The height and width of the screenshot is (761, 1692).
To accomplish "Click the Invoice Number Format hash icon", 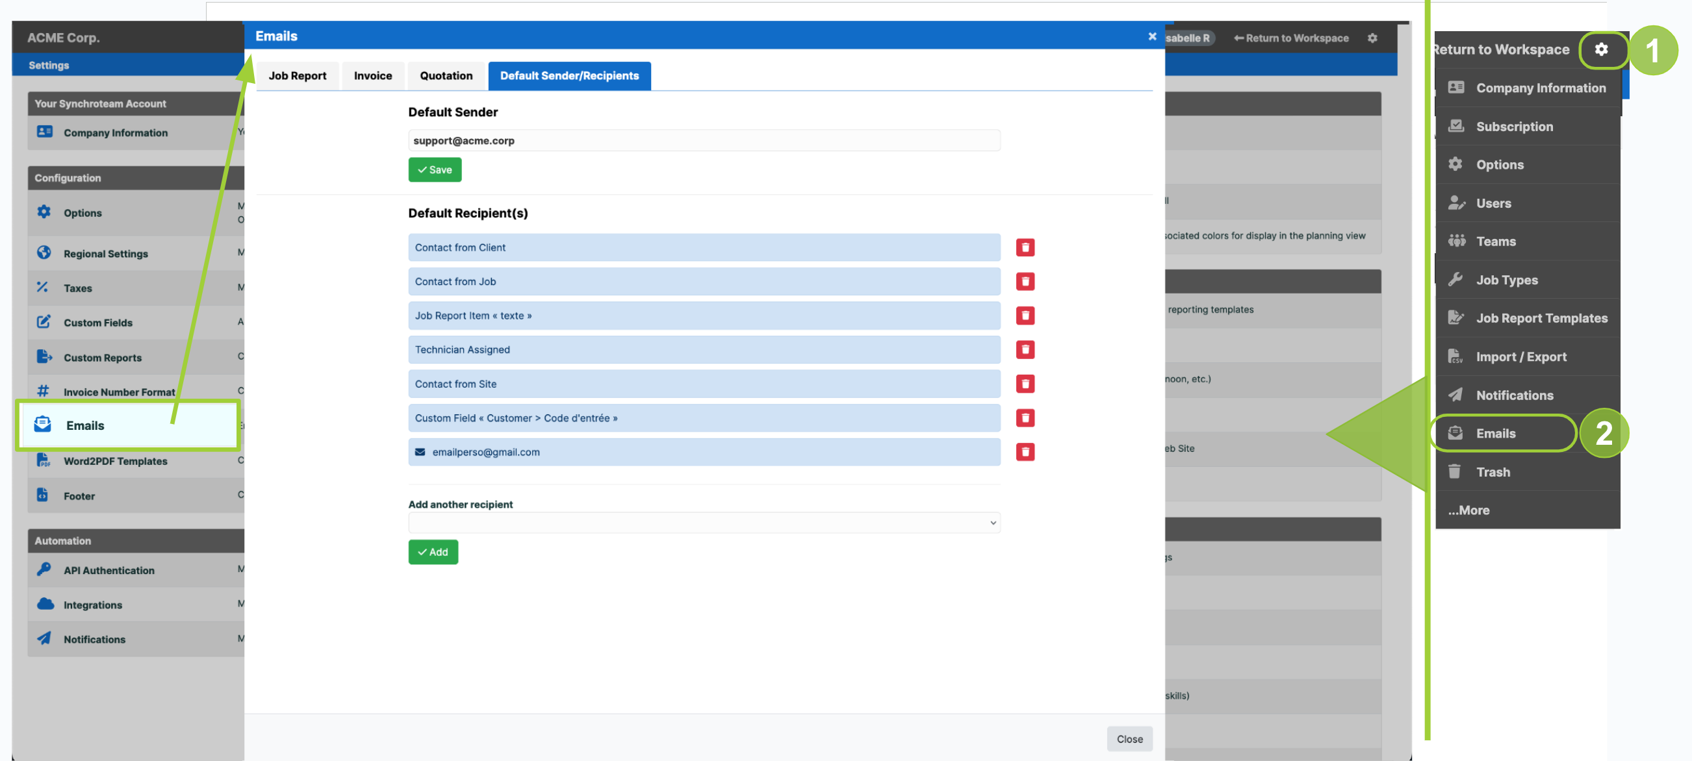I will [43, 392].
